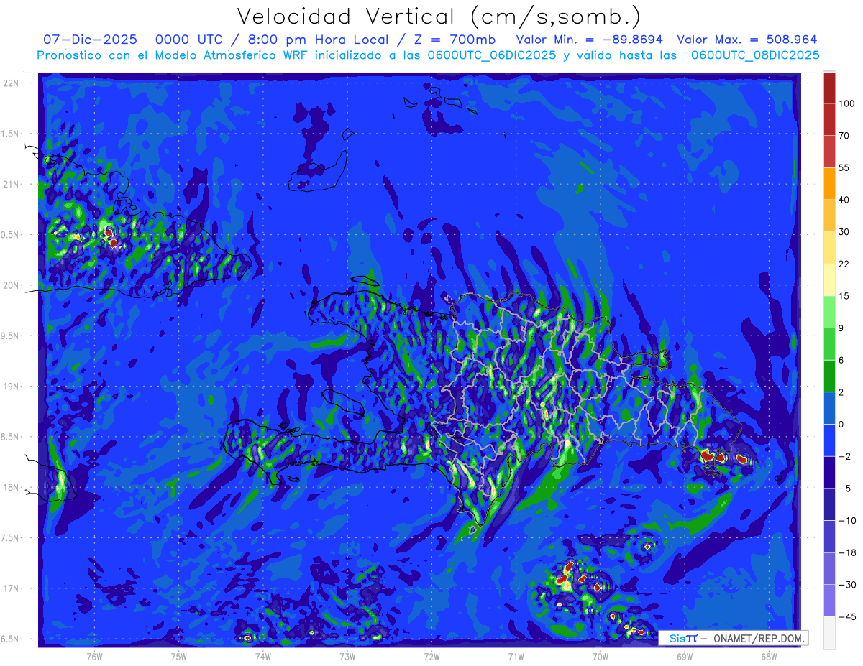Viewport: 863px width, 666px height.
Task: Click the colorbar label "55"
Action: (x=844, y=168)
